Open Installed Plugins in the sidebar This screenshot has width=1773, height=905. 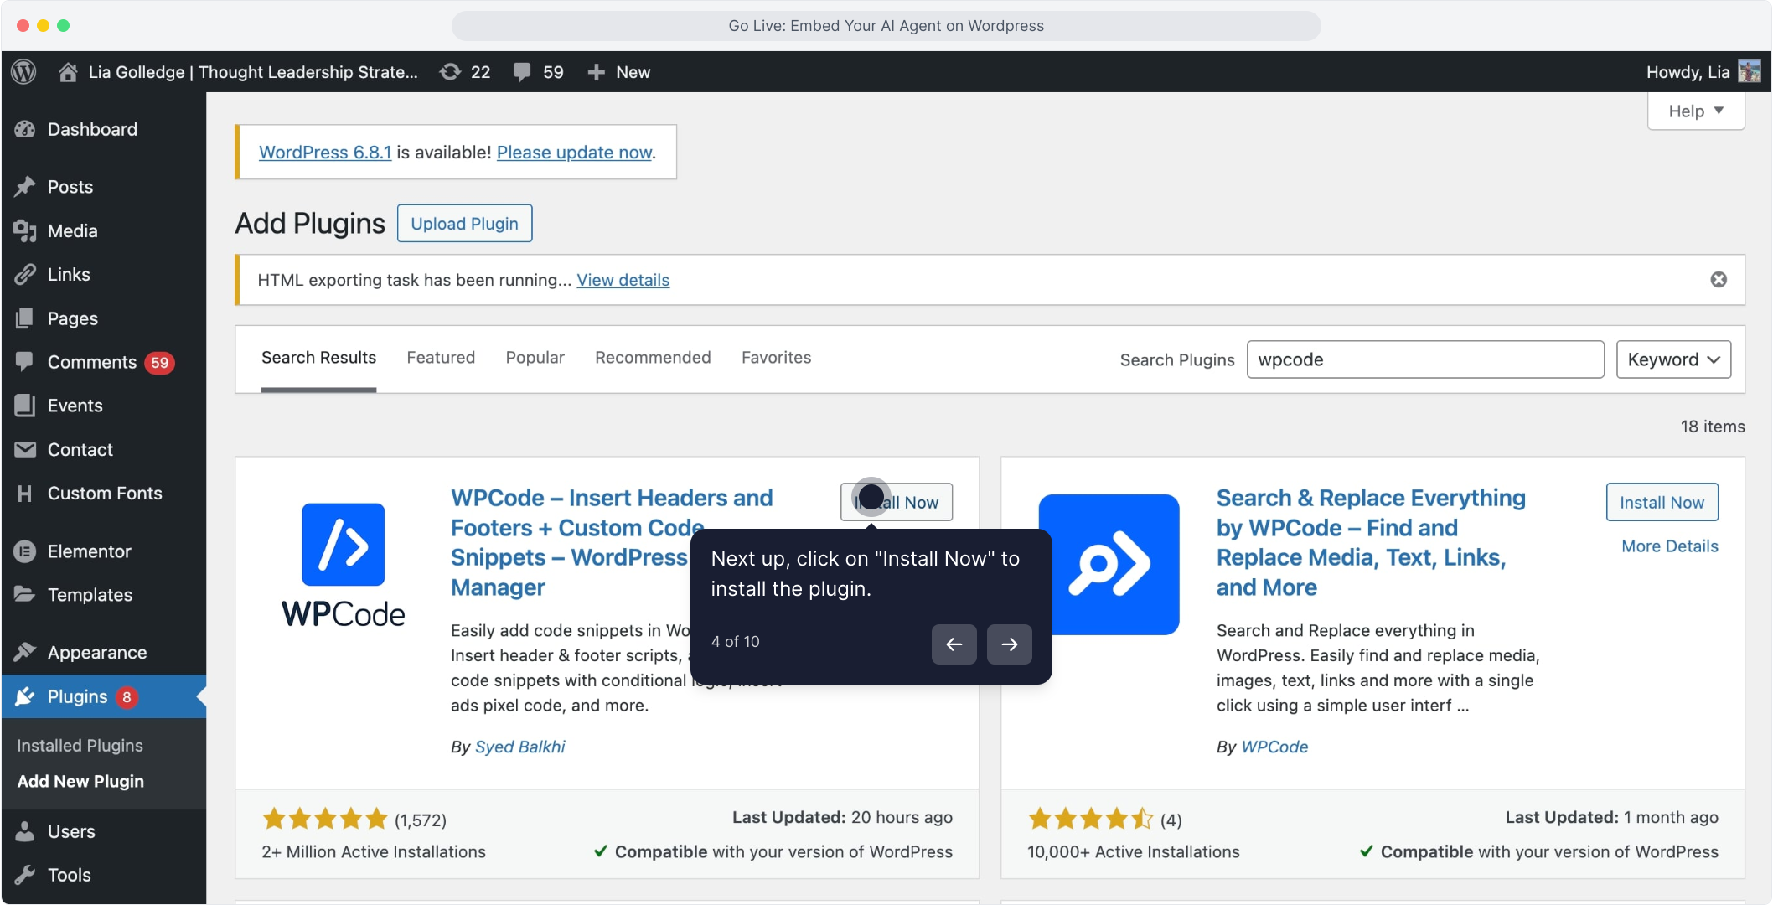click(x=80, y=746)
